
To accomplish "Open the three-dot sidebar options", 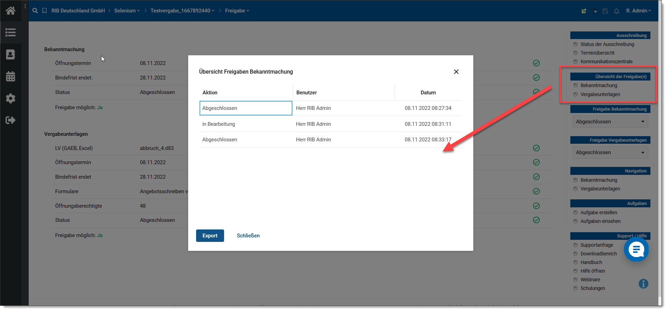I will [25, 6].
